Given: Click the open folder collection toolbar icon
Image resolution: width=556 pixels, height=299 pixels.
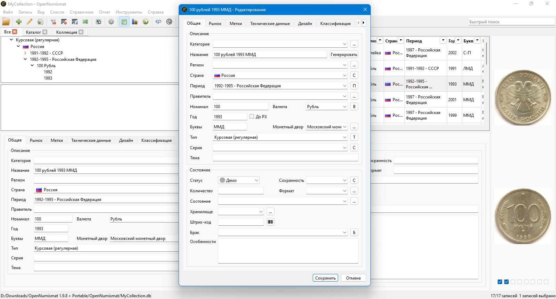Looking at the screenshot, I should [6, 22].
